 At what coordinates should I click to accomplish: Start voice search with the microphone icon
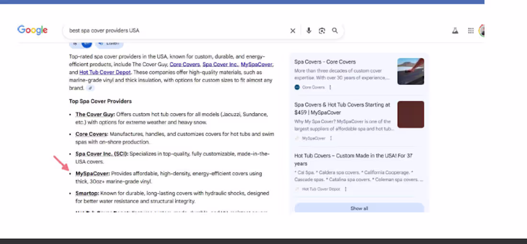pos(309,31)
